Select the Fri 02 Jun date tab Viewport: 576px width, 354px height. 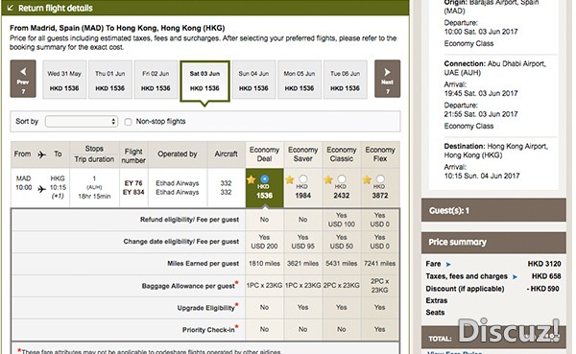click(156, 80)
